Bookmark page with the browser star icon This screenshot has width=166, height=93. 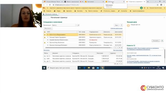[157, 5]
